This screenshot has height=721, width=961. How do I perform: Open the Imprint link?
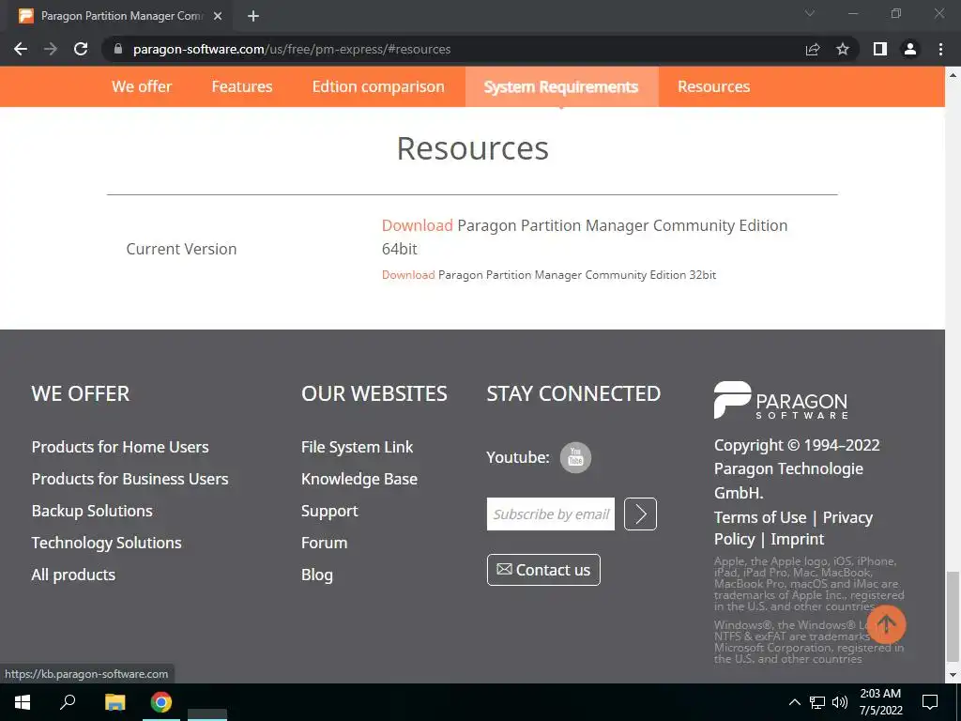(x=798, y=539)
